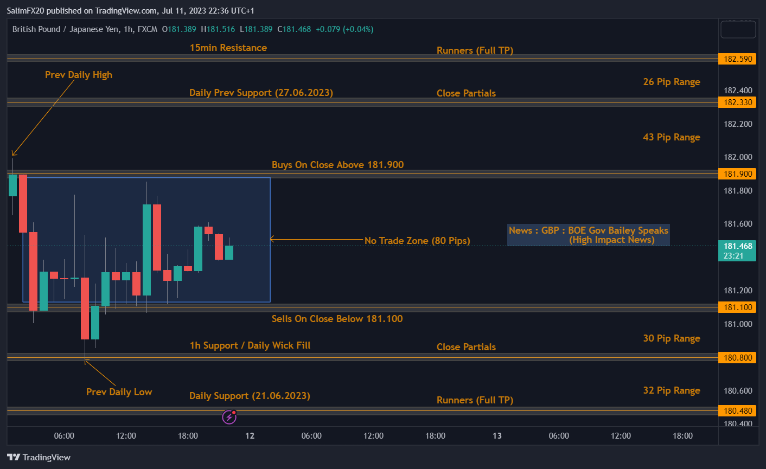The width and height of the screenshot is (766, 469).
Task: Select the Daily Support (21.06.2023) label
Action: (250, 396)
